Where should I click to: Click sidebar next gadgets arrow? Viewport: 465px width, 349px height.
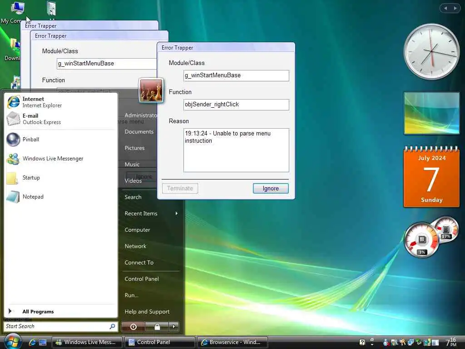point(455,8)
